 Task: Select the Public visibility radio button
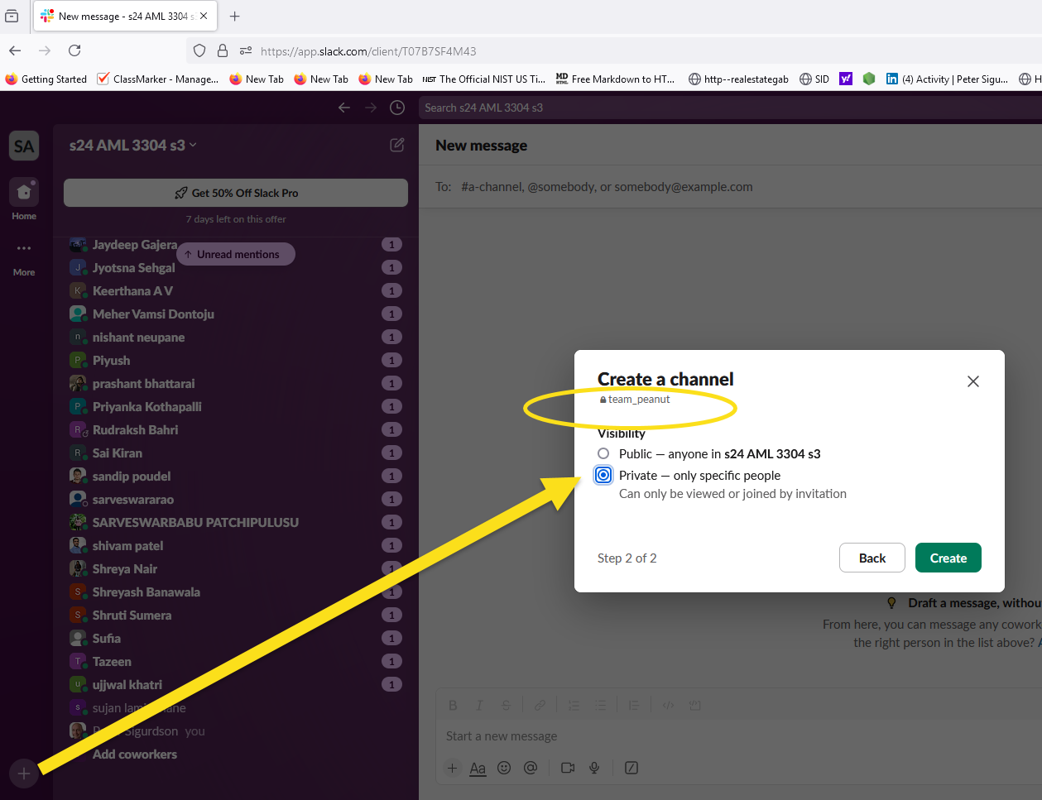coord(603,453)
